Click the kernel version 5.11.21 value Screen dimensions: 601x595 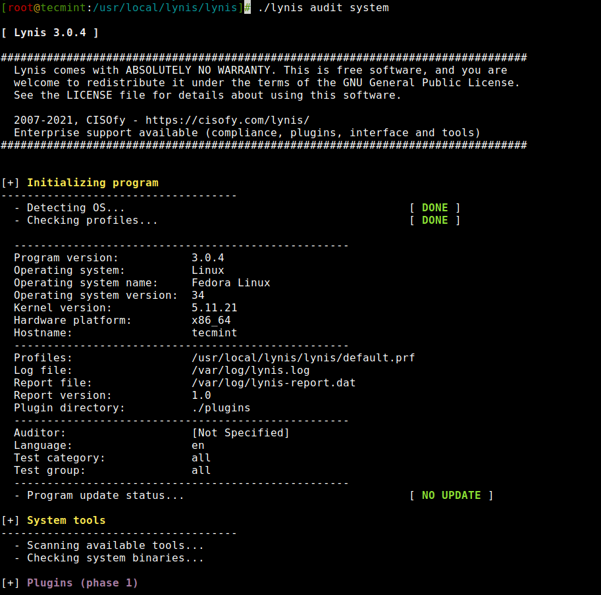(214, 308)
